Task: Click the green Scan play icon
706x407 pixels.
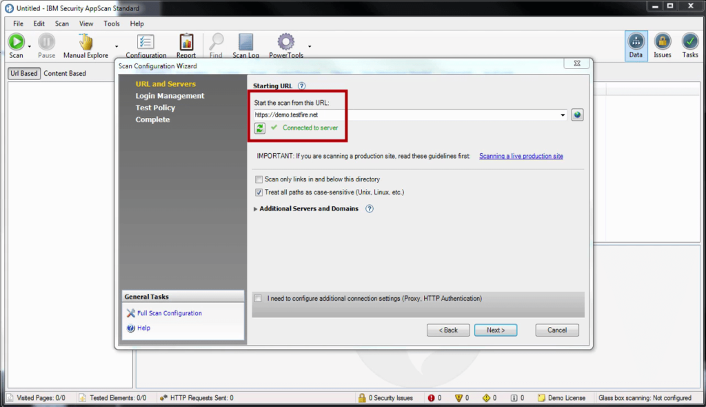Action: pyautogui.click(x=16, y=42)
